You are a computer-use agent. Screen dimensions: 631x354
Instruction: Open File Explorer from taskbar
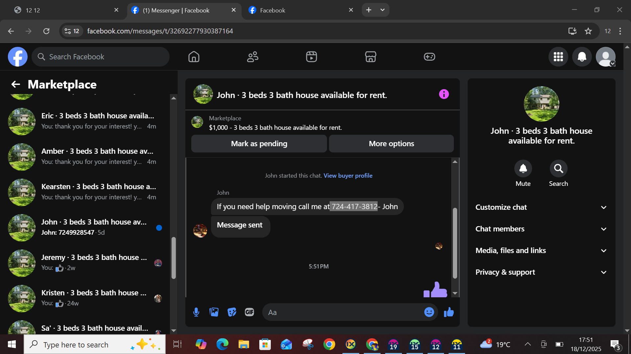point(244,344)
